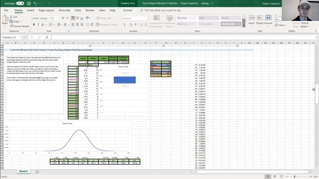This screenshot has width=319, height=179.
Task: Expand the Copy options dropdown arrow
Action: [21, 21]
